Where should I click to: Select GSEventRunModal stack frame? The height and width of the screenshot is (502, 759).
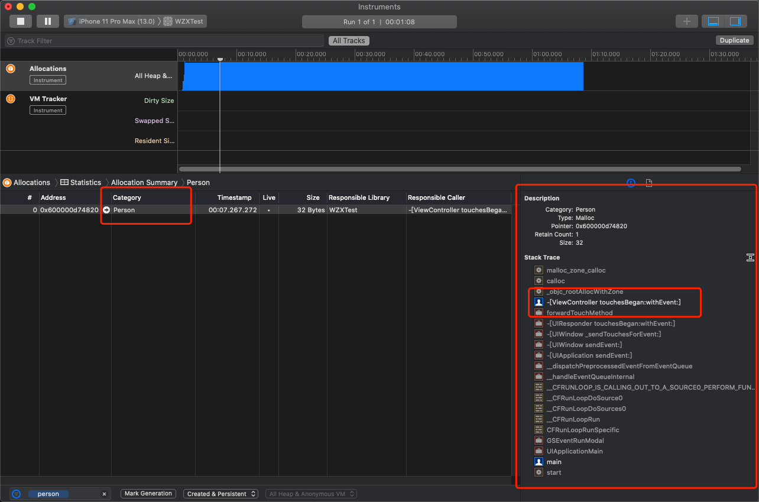pos(575,441)
